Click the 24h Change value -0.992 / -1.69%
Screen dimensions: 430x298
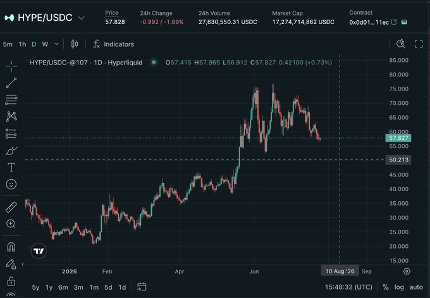click(161, 22)
